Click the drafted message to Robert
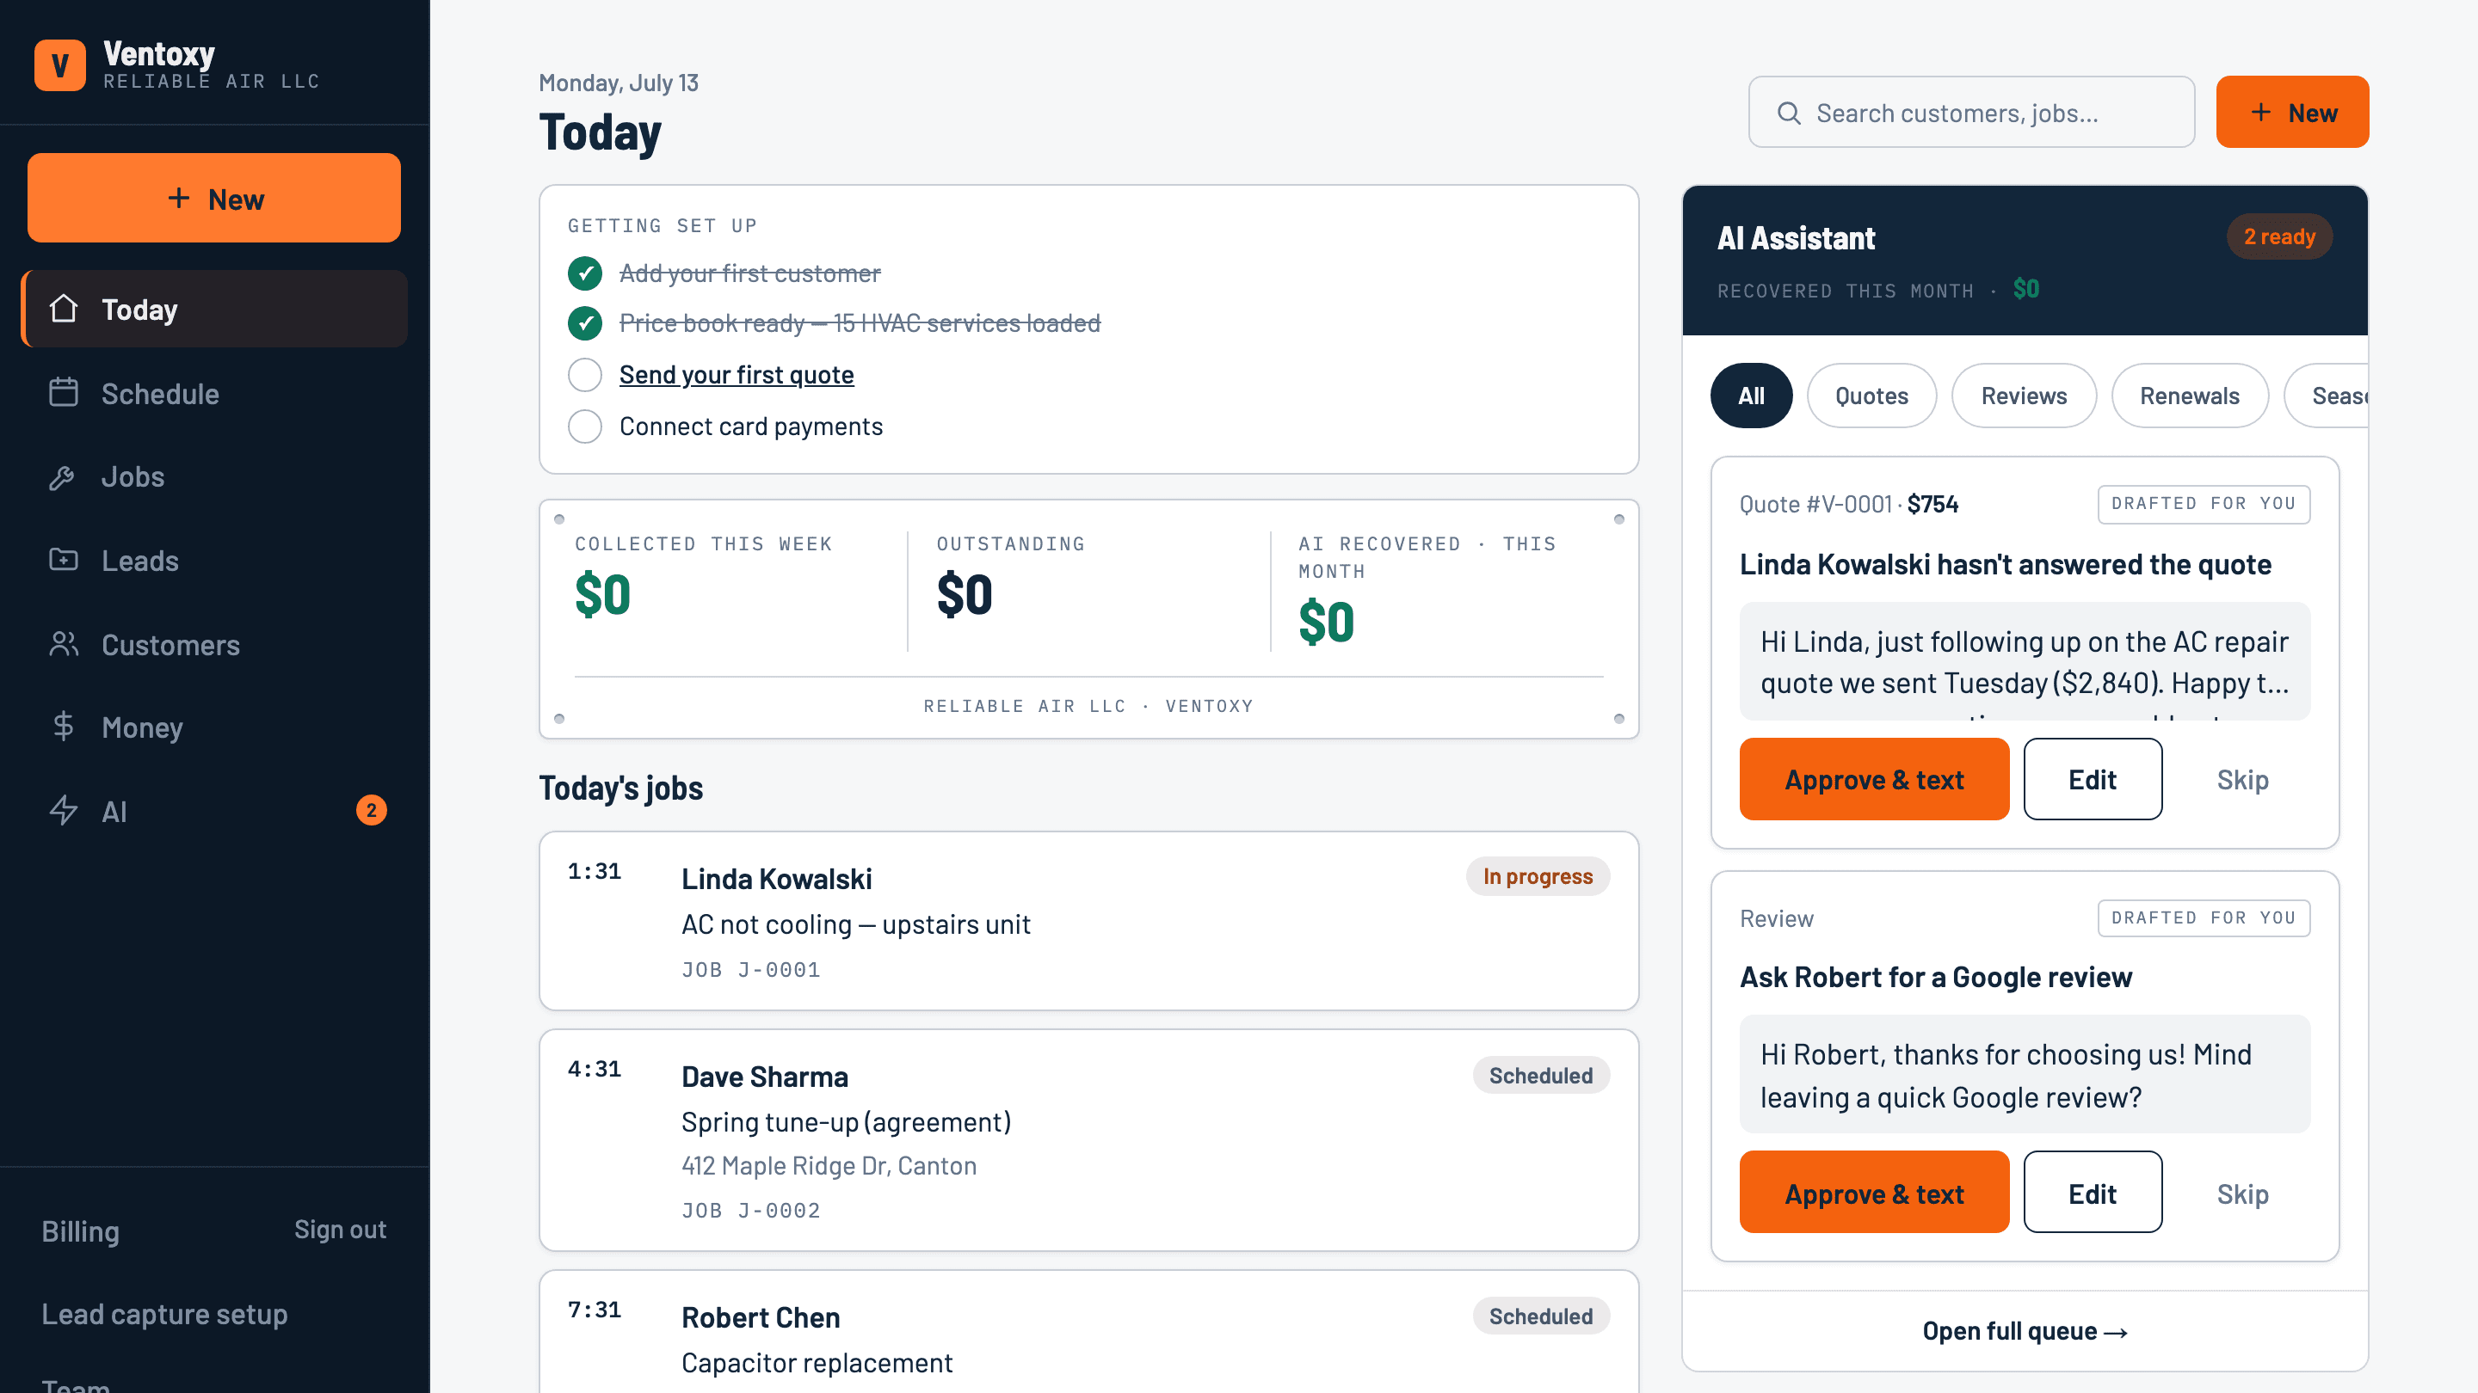Viewport: 2478px width, 1393px height. point(2024,1075)
